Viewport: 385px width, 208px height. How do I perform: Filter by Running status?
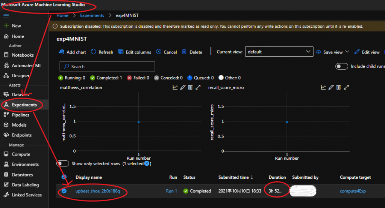click(x=72, y=78)
